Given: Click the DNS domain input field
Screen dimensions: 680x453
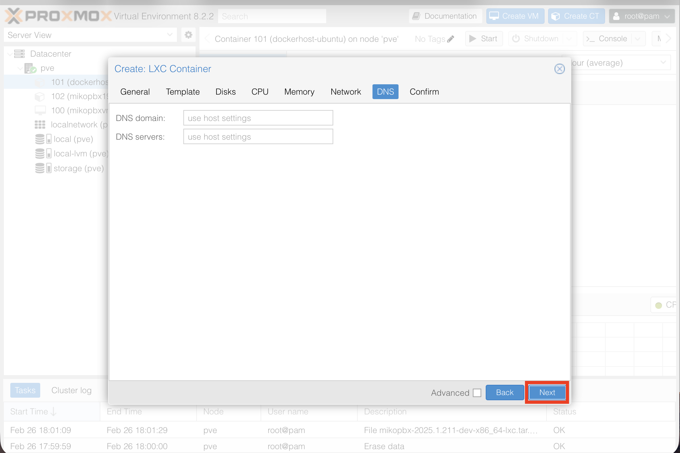Looking at the screenshot, I should click(x=258, y=118).
